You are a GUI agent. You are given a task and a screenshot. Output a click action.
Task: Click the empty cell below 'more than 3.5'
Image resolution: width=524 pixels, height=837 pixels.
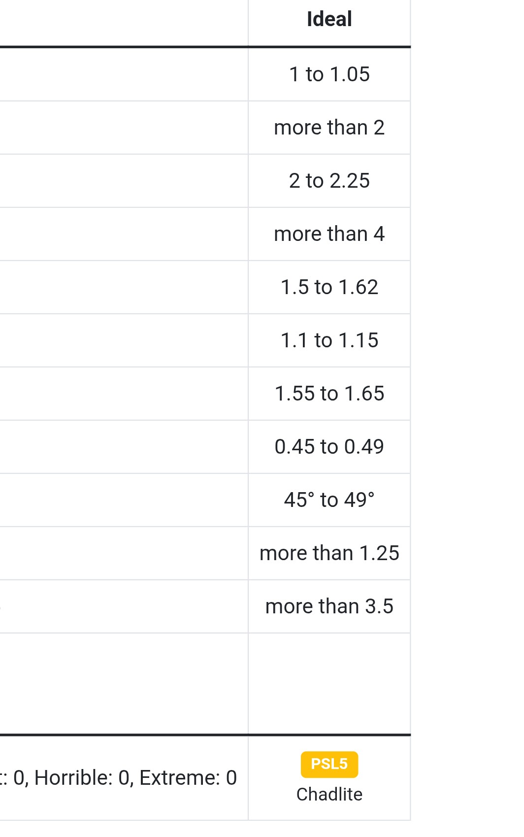pos(329,684)
